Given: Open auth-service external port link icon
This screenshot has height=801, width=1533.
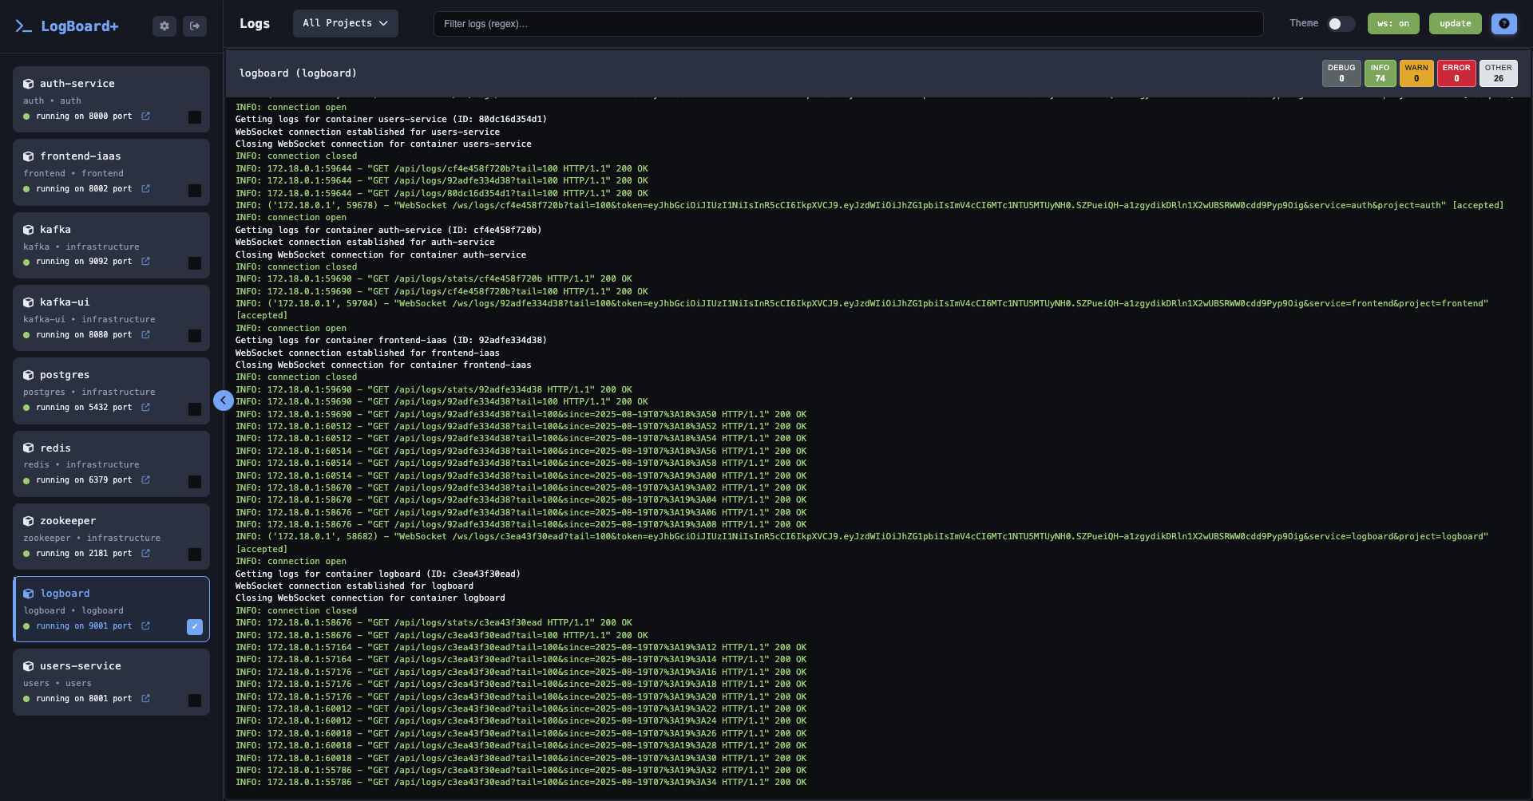Looking at the screenshot, I should pos(145,116).
